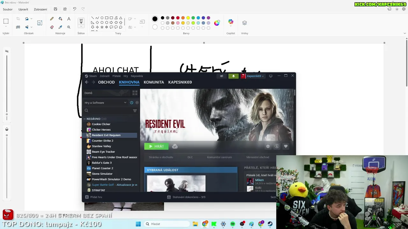The width and height of the screenshot is (408, 229).
Task: Click the Steam back navigation arrow
Action: click(x=86, y=82)
